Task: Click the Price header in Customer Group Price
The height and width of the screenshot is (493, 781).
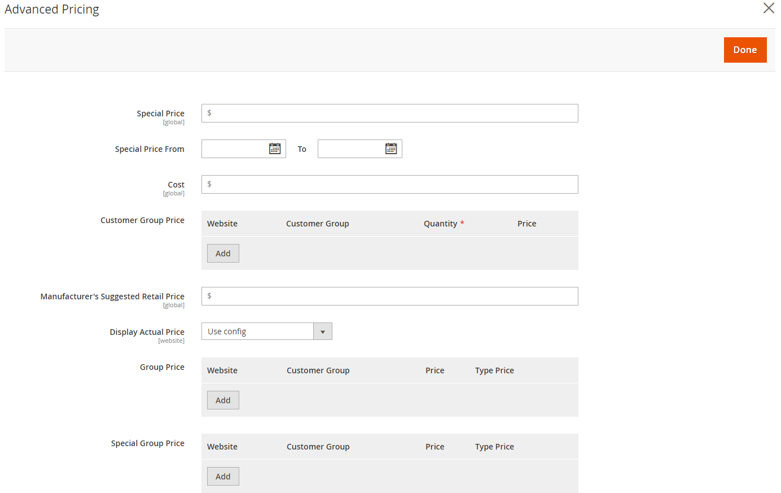Action: (x=527, y=224)
